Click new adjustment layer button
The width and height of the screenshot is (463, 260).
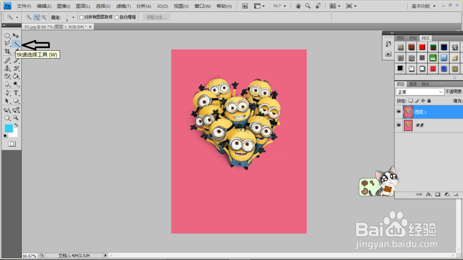pos(447,194)
